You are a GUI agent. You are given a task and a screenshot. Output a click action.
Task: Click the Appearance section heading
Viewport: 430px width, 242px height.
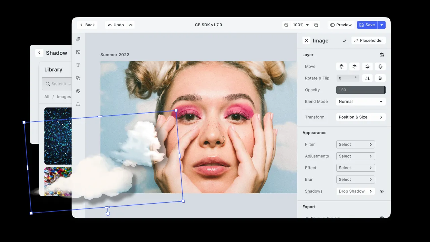(x=314, y=133)
